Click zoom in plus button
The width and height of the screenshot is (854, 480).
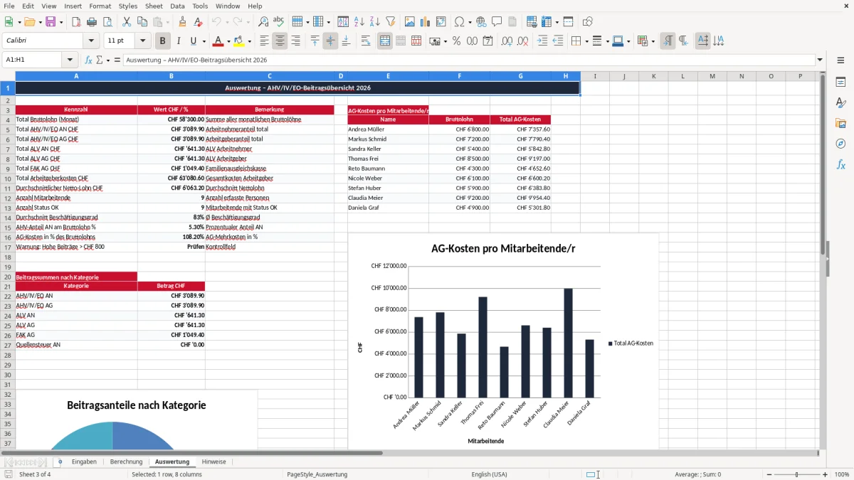pos(826,474)
